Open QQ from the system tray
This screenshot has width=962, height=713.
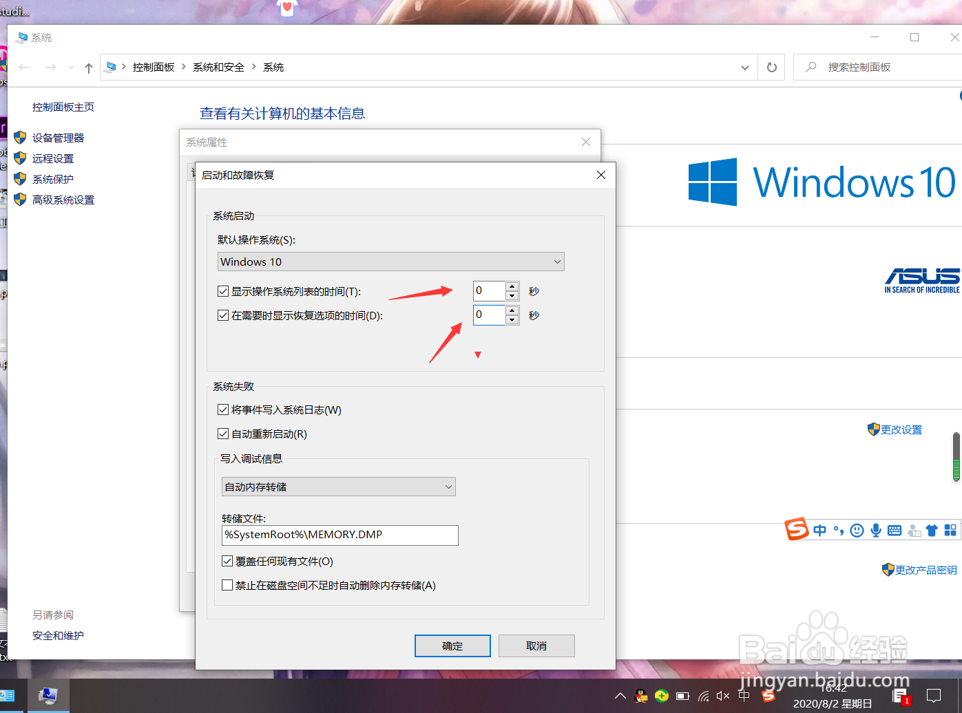640,696
